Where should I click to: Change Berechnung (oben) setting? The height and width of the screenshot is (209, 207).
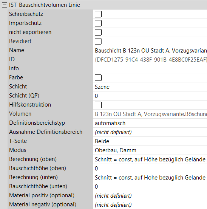tap(150, 159)
